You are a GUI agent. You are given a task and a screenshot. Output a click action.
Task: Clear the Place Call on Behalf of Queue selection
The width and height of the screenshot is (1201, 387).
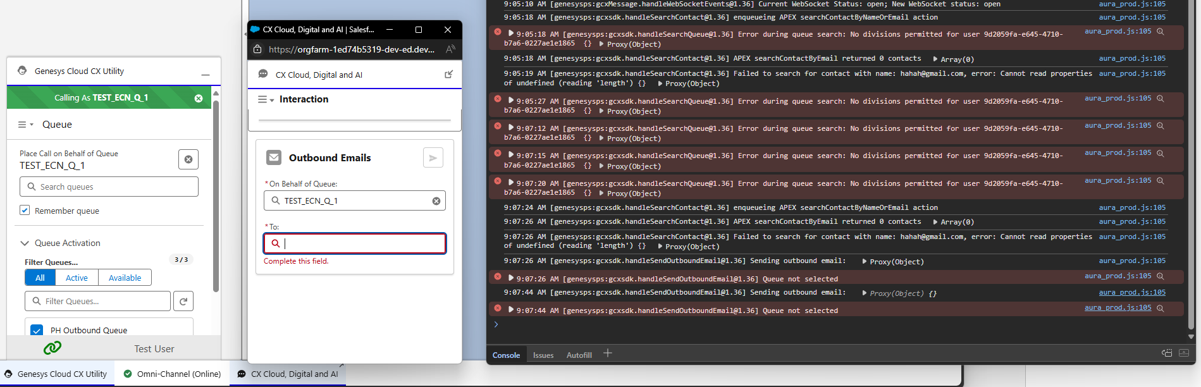coord(188,159)
